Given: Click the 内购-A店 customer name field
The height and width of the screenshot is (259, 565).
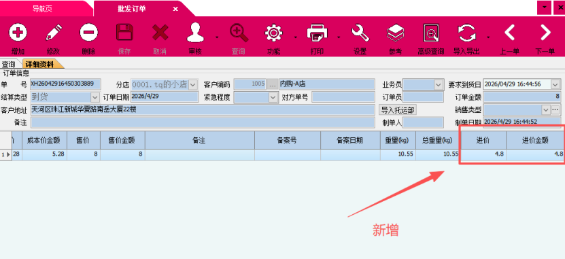Looking at the screenshot, I should [327, 84].
